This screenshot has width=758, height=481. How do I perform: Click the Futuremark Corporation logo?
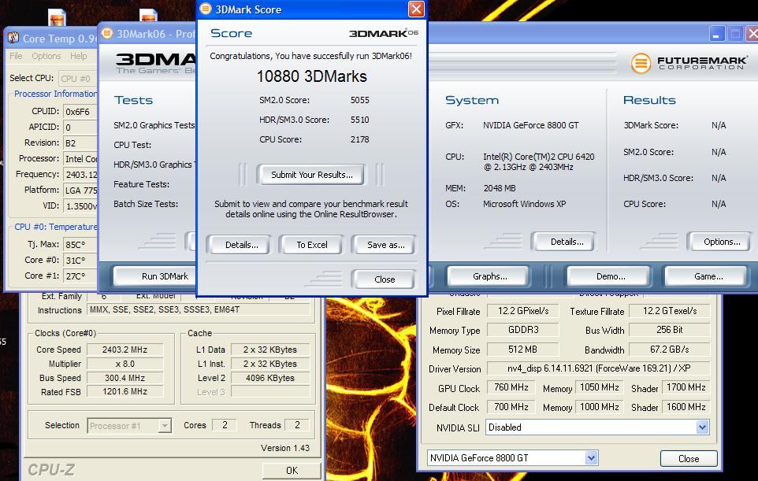689,63
